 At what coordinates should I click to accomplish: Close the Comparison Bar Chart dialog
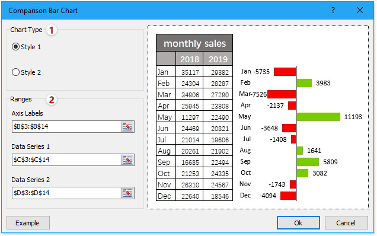(x=360, y=10)
